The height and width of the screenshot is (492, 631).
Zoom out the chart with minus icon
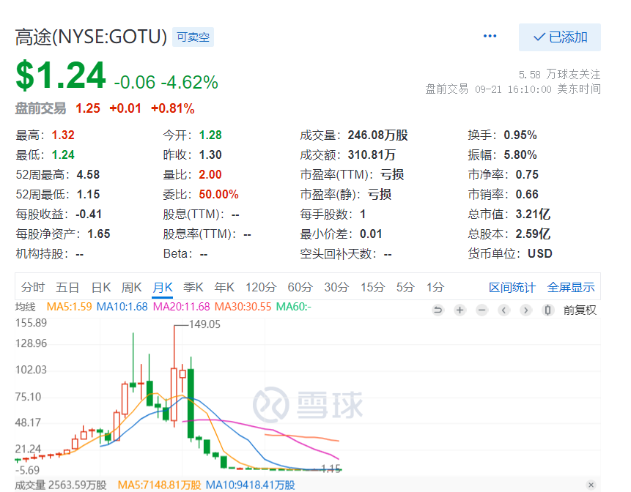pyautogui.click(x=481, y=310)
